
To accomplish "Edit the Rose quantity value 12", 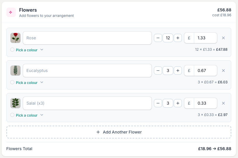I will click(168, 38).
